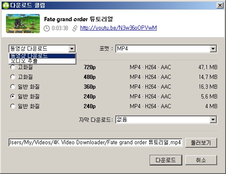Open the 자막 다운로드 없음 dropdown
Screen dimensions: 226x174
(x=166, y=120)
